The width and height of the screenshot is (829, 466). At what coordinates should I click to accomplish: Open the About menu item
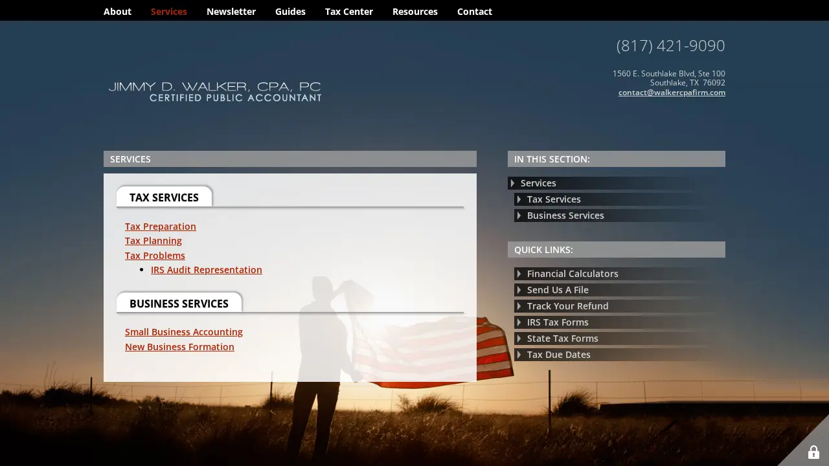click(117, 12)
